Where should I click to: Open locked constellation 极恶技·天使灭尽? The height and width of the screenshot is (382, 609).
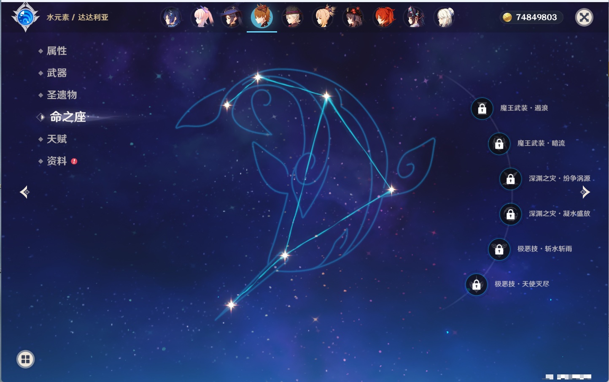(477, 284)
